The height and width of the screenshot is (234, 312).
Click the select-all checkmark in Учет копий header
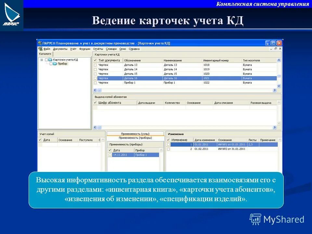[x=40, y=140]
